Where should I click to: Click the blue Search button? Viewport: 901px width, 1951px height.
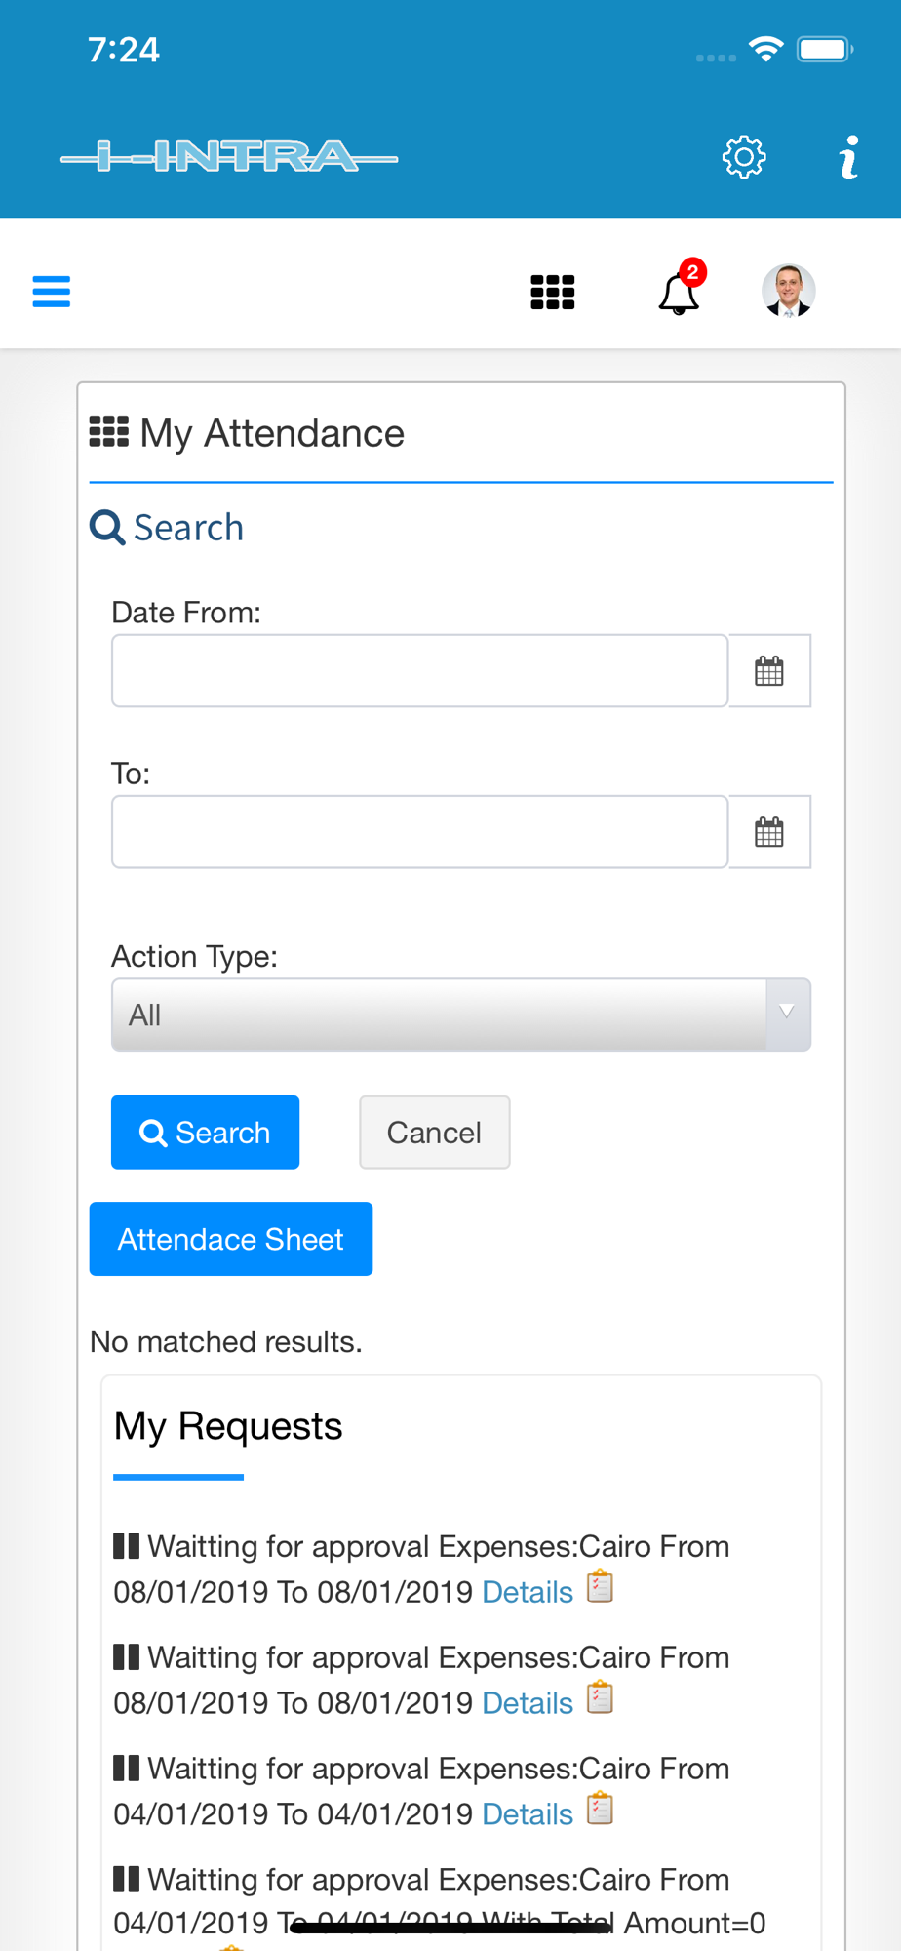click(205, 1133)
